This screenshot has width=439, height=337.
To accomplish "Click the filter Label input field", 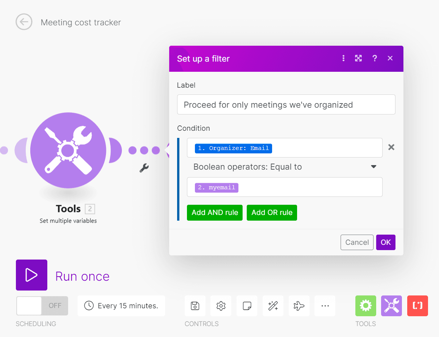I will click(x=286, y=105).
